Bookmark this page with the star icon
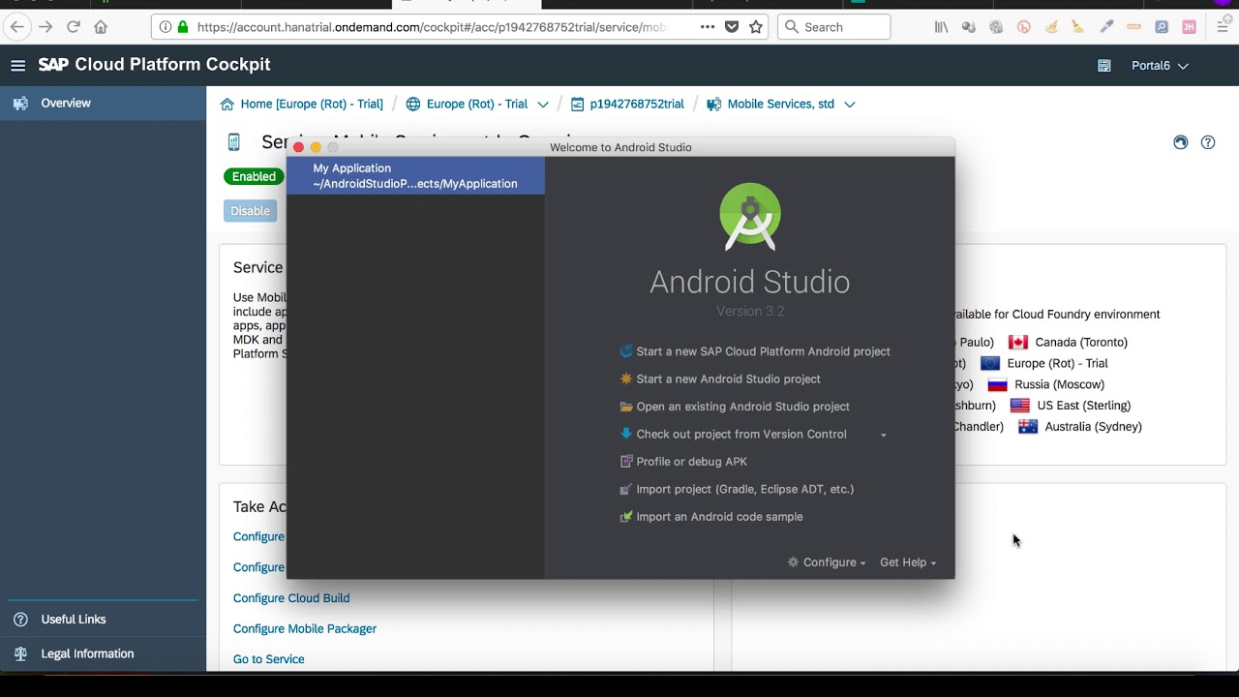The width and height of the screenshot is (1239, 697). (756, 27)
